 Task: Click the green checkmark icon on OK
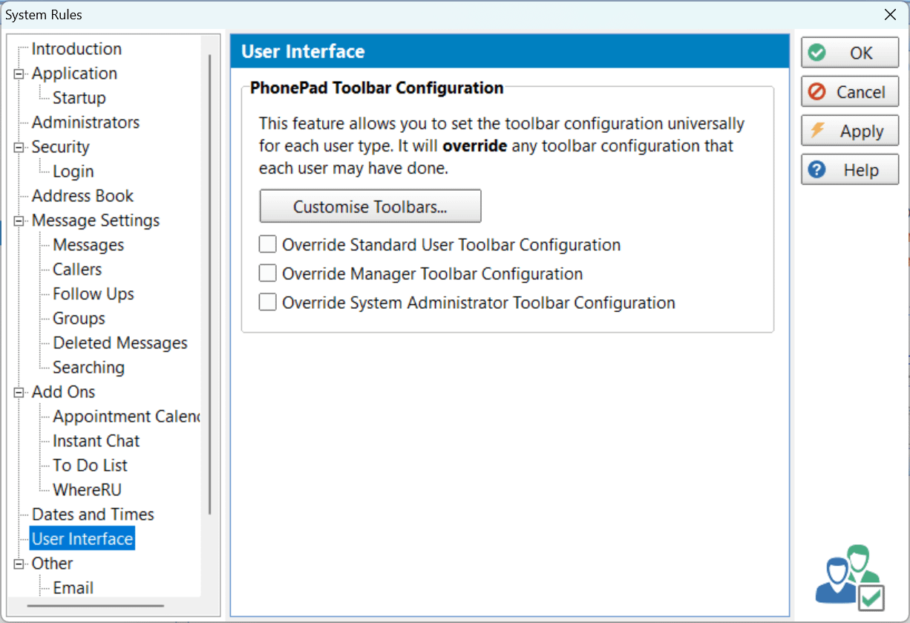817,53
